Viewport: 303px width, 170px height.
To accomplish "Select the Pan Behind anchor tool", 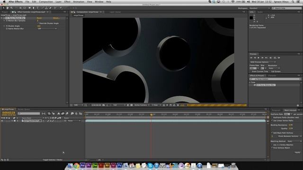I will click(25, 8).
